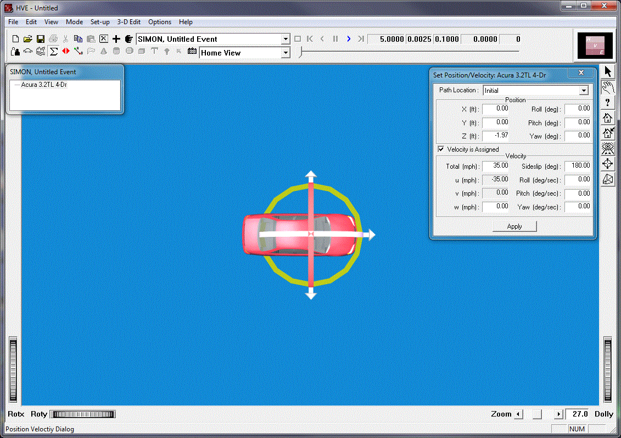Click the camera icon beside Home View
The width and height of the screenshot is (621, 438).
pyautogui.click(x=192, y=52)
